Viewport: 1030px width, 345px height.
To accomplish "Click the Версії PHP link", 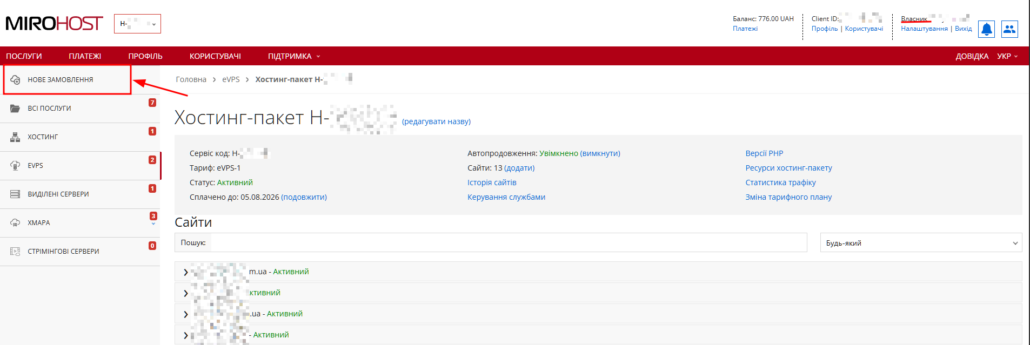I will click(x=764, y=153).
